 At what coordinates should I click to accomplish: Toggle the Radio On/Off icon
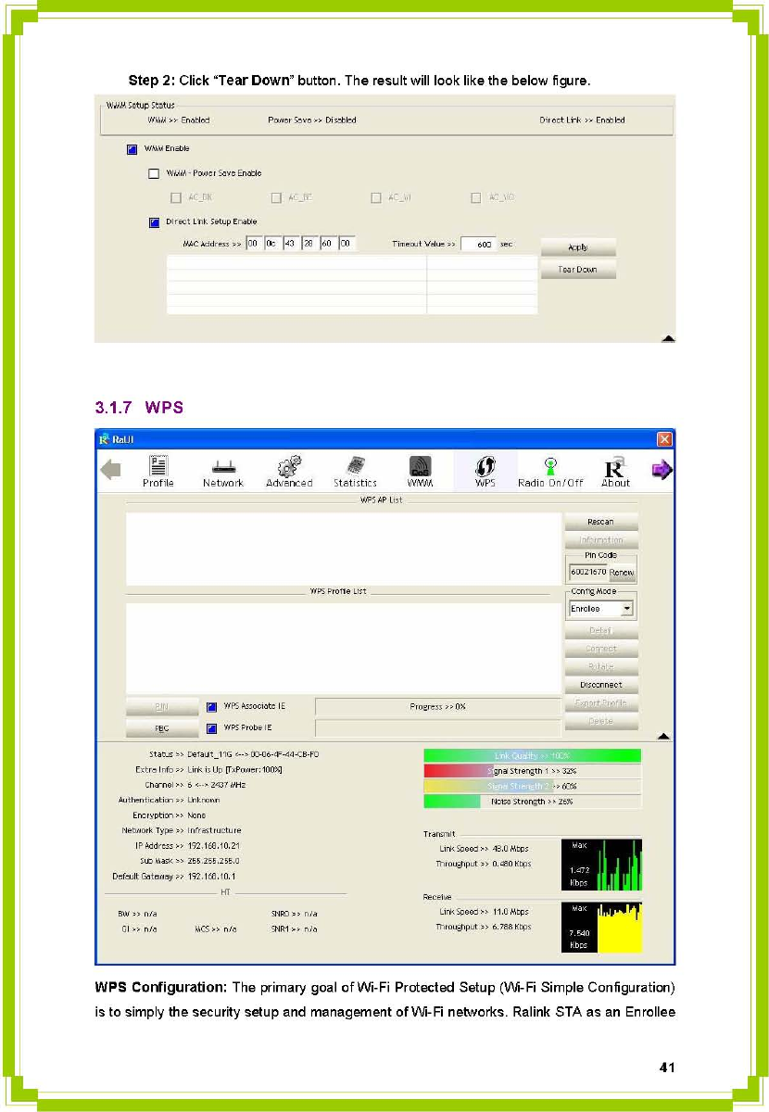[550, 471]
